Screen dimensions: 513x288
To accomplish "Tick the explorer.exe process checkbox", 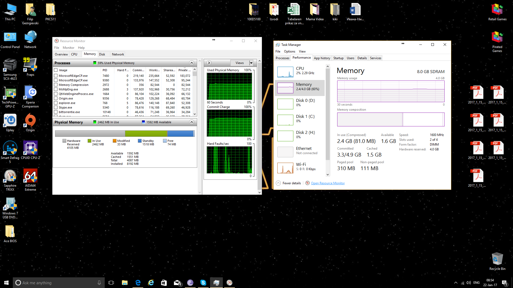I will coord(56,103).
